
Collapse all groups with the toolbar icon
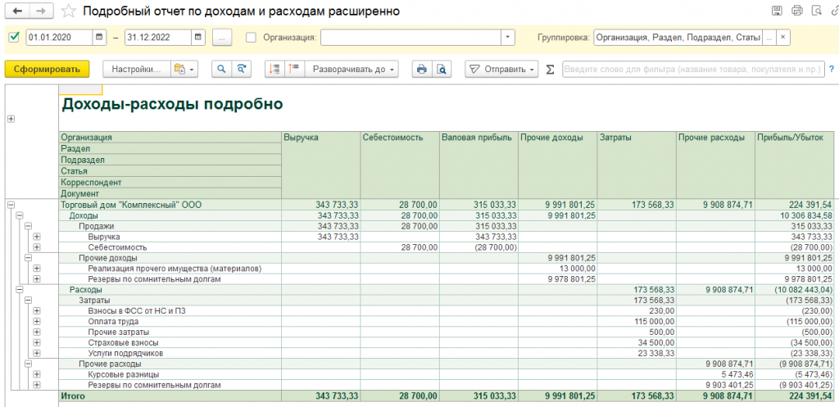tap(275, 69)
